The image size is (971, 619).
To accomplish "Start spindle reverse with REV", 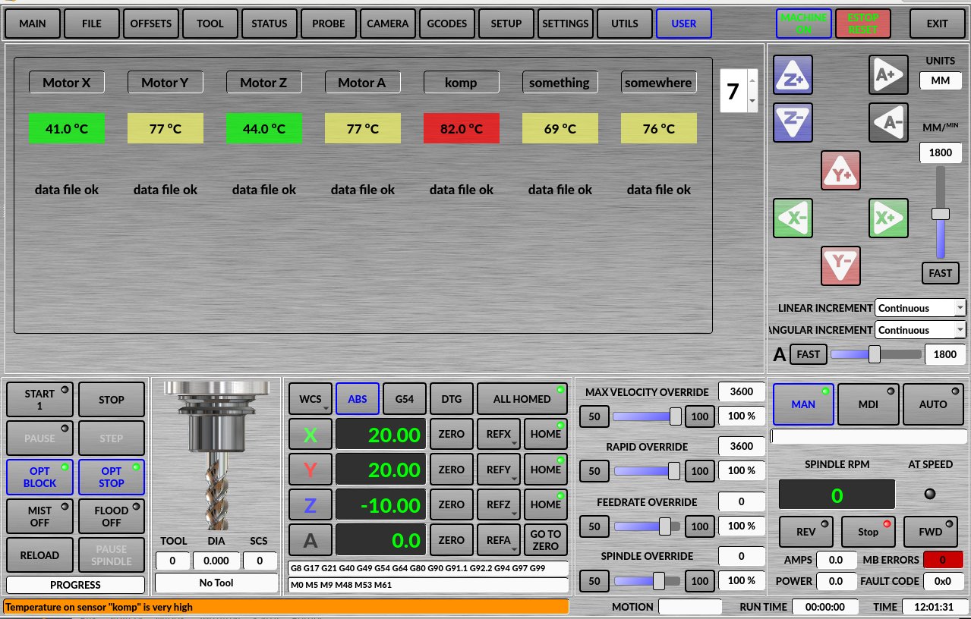I will point(806,532).
